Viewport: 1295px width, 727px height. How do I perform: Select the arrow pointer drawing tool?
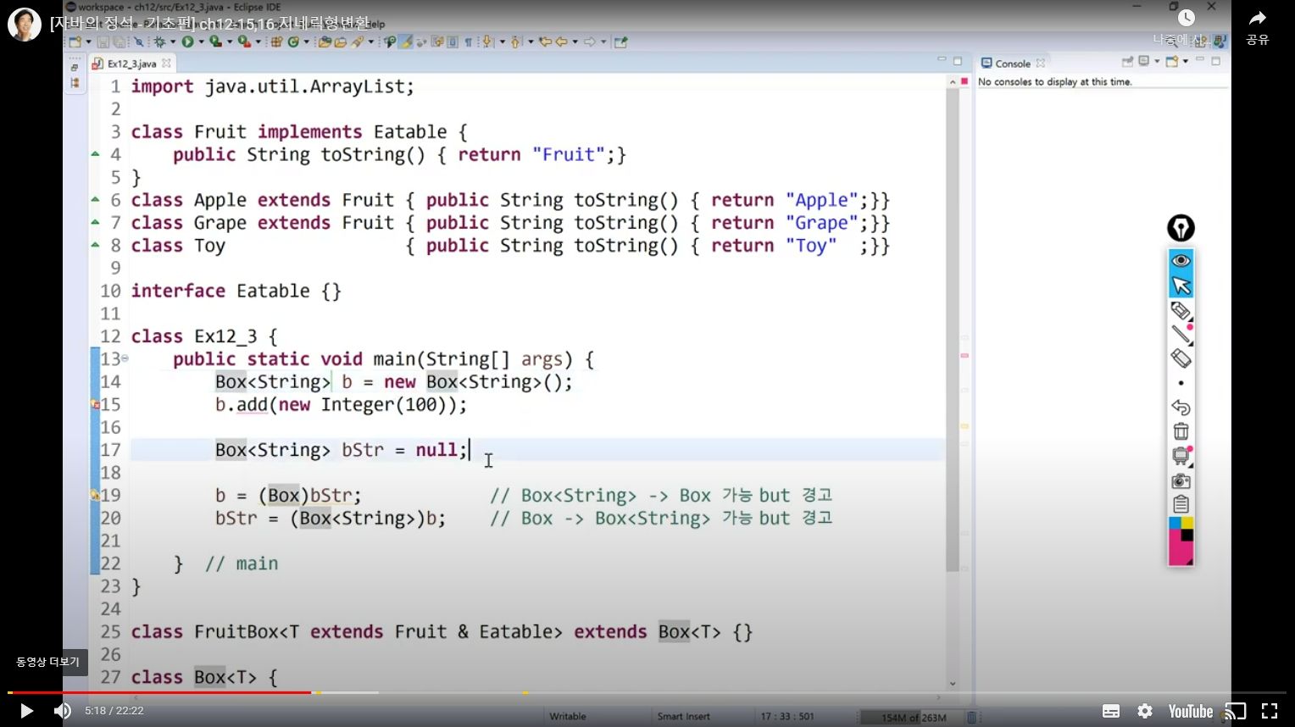[1181, 286]
